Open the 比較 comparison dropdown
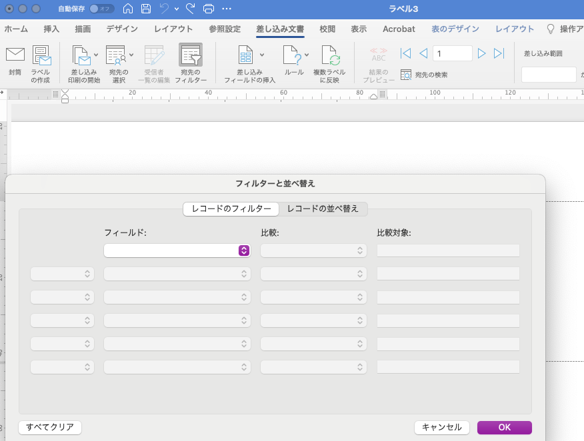 [313, 250]
